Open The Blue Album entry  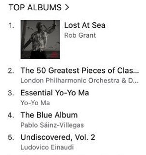tap(49, 115)
